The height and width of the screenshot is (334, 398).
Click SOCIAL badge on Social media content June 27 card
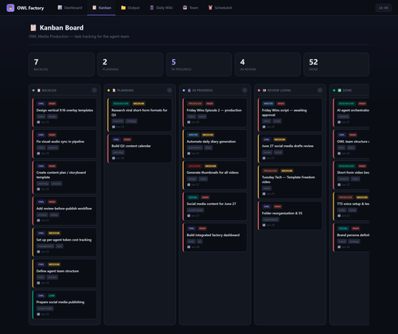[x=193, y=197]
